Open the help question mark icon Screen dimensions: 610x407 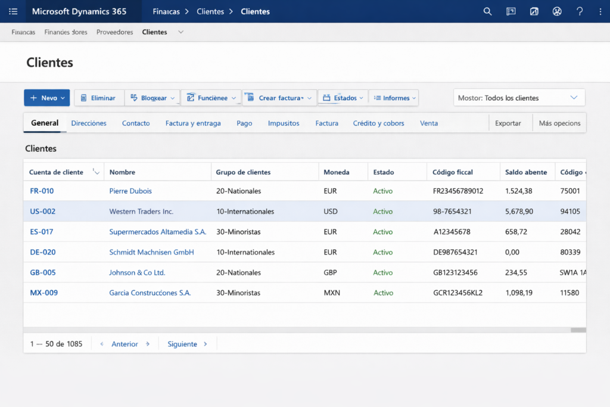tap(580, 11)
